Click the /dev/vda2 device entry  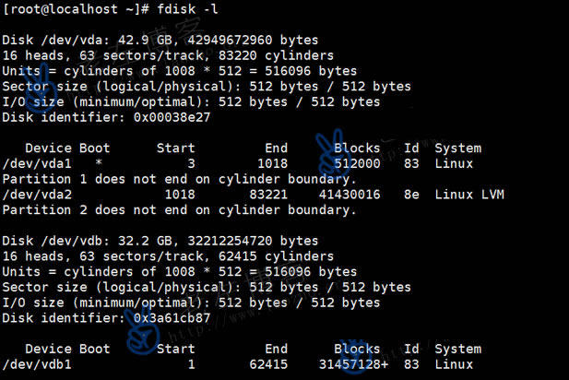pos(37,195)
